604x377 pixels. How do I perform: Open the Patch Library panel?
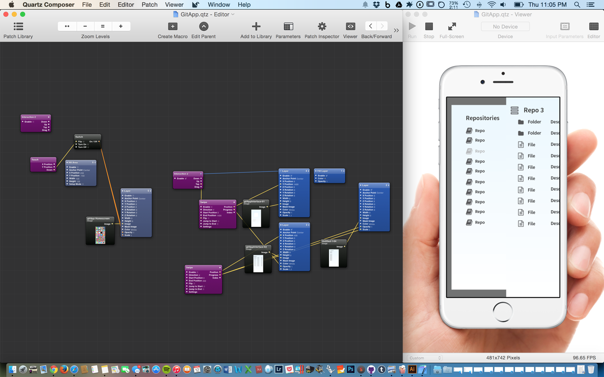click(18, 26)
